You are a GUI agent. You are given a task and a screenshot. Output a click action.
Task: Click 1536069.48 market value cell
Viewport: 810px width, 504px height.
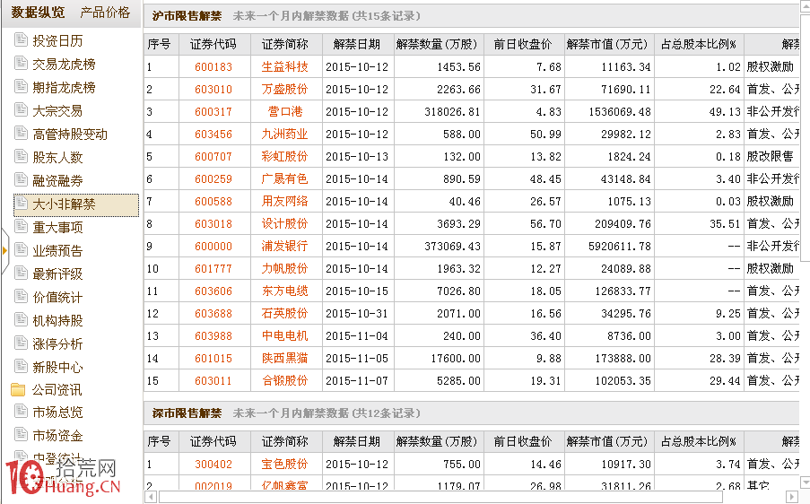620,111
